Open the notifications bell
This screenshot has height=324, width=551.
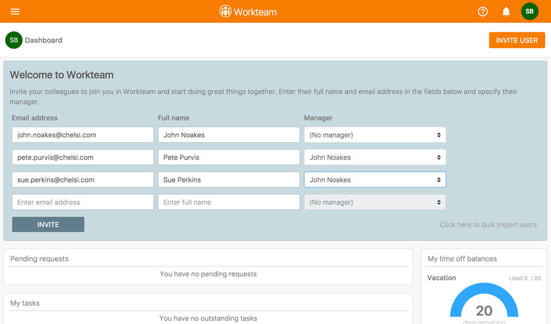(x=506, y=11)
